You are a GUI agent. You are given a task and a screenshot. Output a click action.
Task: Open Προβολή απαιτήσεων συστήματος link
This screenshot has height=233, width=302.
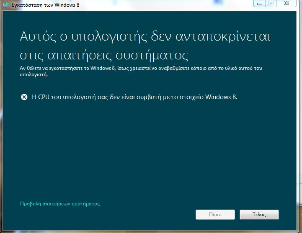point(60,204)
